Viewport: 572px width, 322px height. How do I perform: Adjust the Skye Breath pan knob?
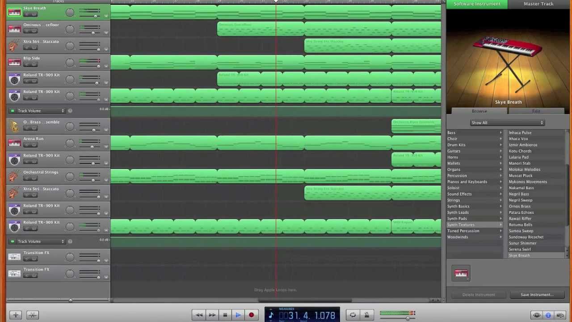(x=70, y=13)
